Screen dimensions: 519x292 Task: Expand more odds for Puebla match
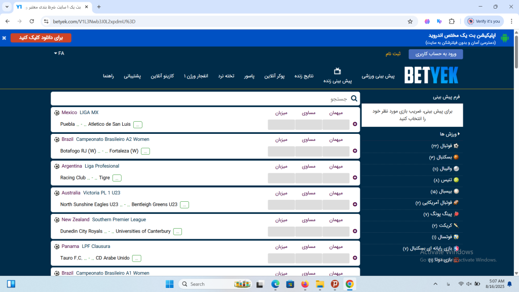pos(355,124)
